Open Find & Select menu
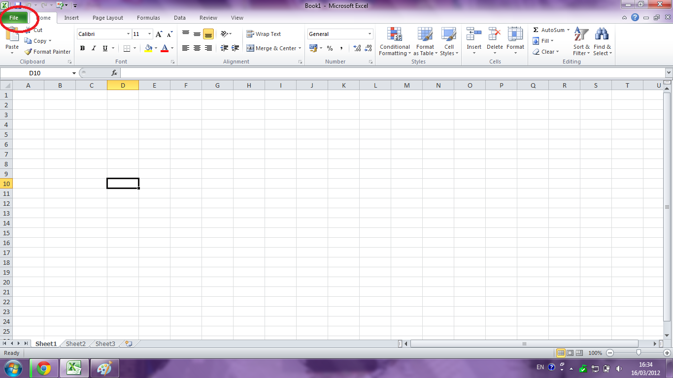The height and width of the screenshot is (378, 673). (x=602, y=41)
